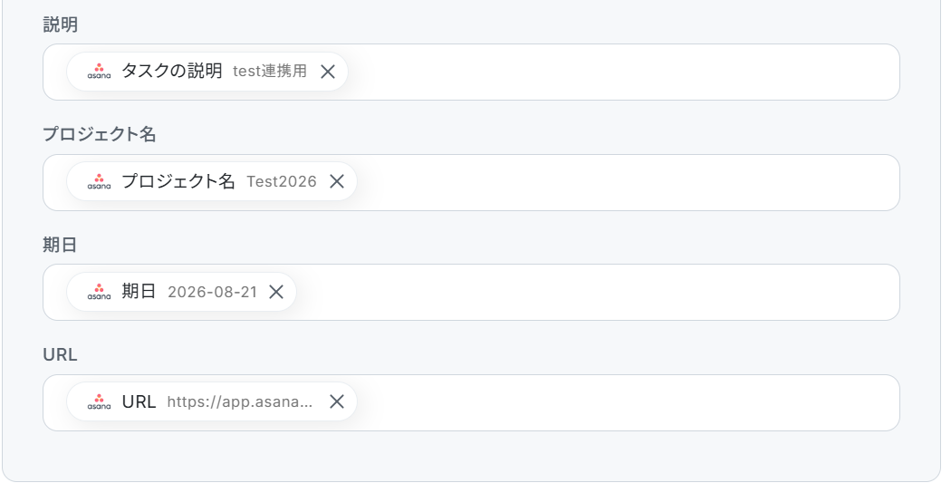Click the 期日 label inside the chip

click(139, 291)
